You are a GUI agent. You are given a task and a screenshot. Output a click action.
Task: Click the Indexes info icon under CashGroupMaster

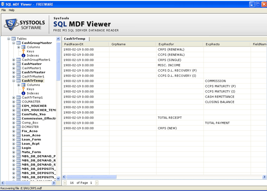pos(23,55)
